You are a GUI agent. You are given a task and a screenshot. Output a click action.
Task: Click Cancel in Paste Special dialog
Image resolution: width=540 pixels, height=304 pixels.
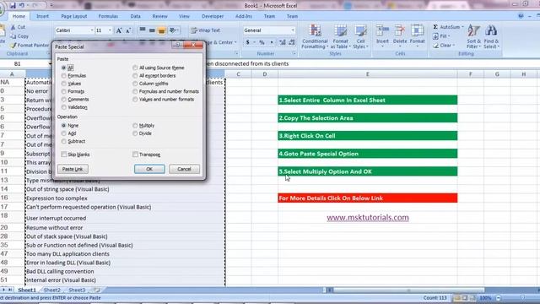click(184, 169)
